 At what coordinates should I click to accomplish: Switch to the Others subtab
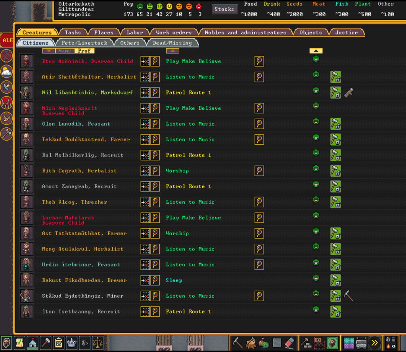[x=130, y=43]
